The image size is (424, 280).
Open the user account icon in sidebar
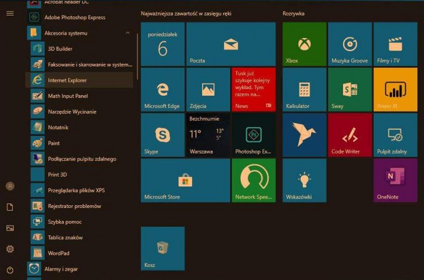tap(10, 186)
